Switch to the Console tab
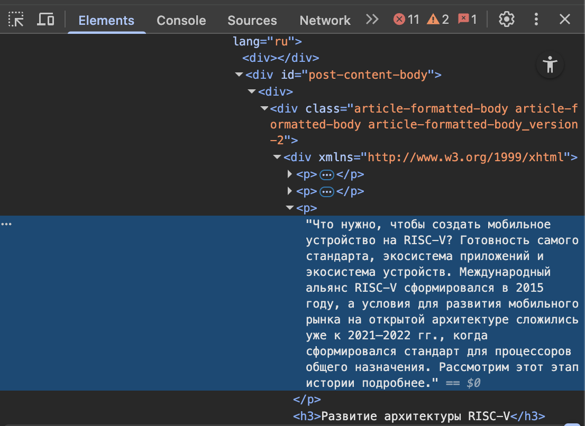 181,21
